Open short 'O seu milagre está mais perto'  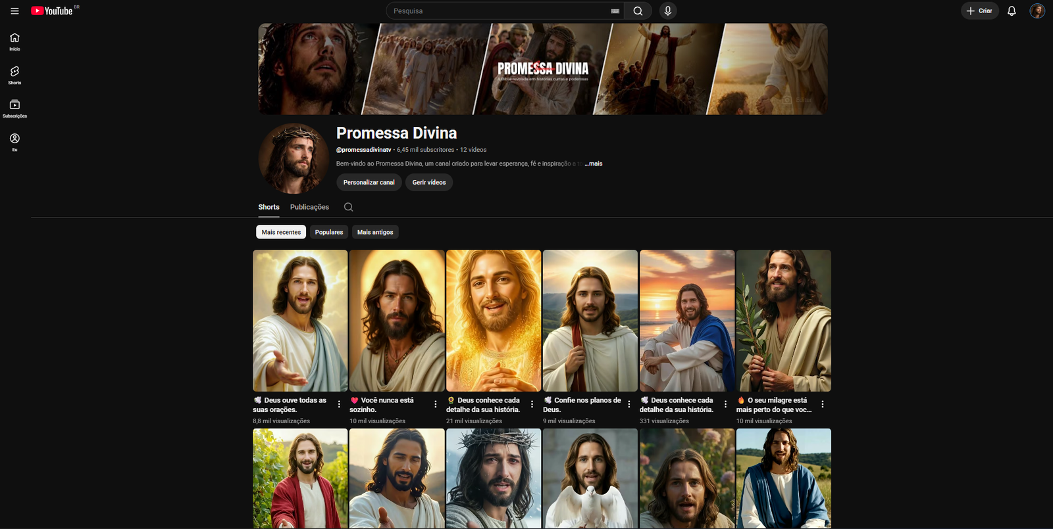[784, 321]
